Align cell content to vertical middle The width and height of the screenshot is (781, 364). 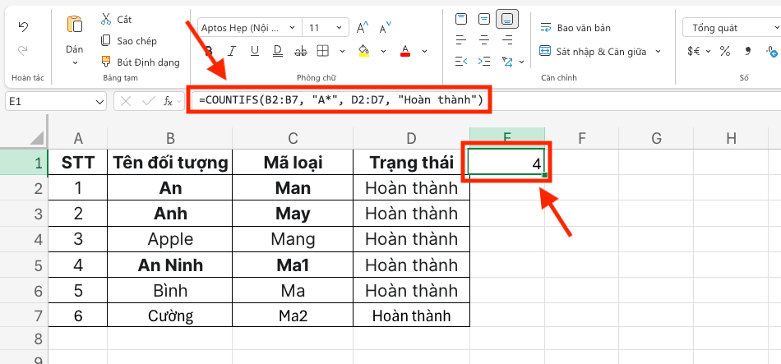click(x=484, y=19)
